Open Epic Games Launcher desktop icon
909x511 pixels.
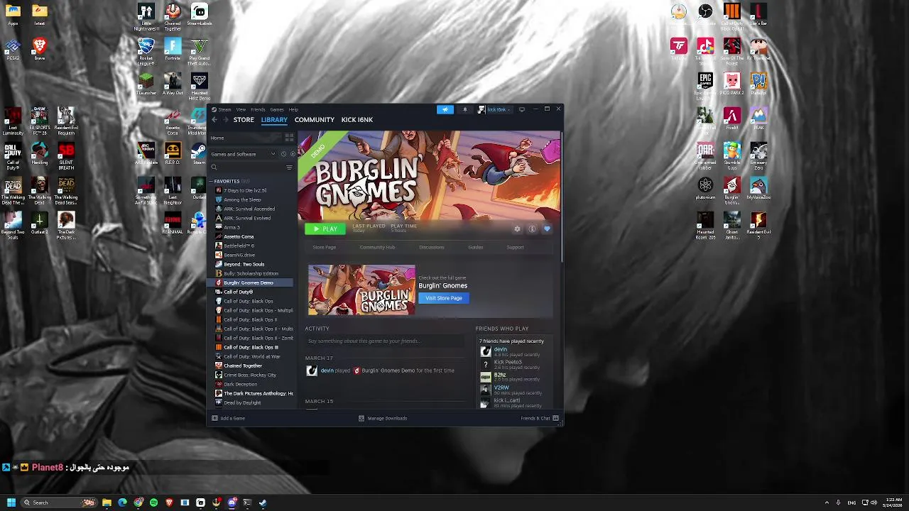[705, 84]
